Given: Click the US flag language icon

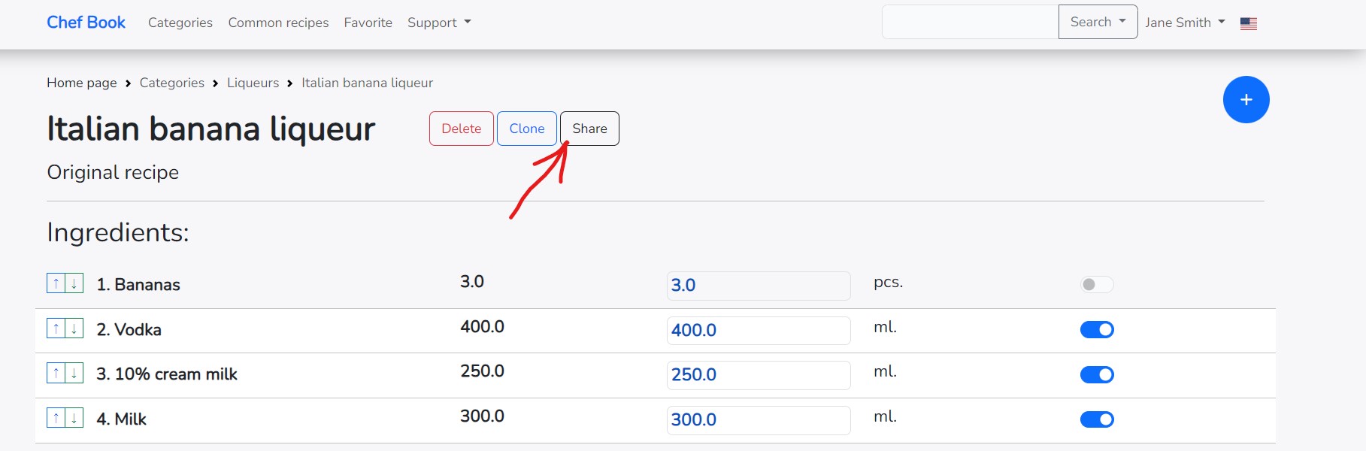Looking at the screenshot, I should coord(1248,23).
